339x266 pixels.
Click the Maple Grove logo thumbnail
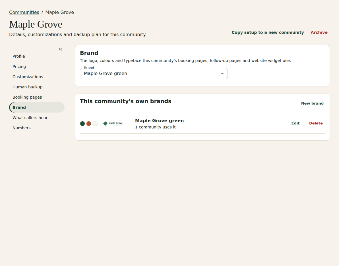click(113, 124)
